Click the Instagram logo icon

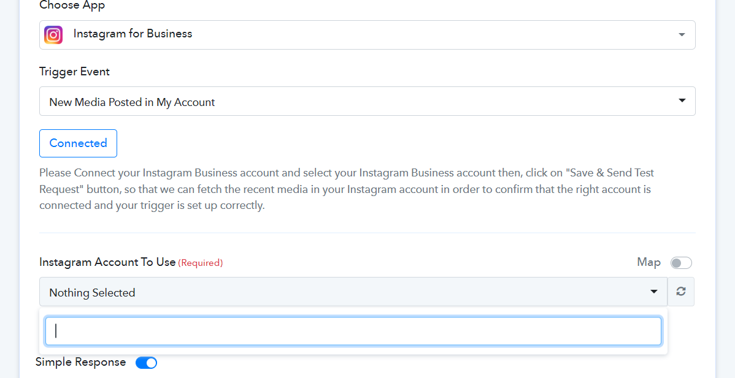click(53, 35)
